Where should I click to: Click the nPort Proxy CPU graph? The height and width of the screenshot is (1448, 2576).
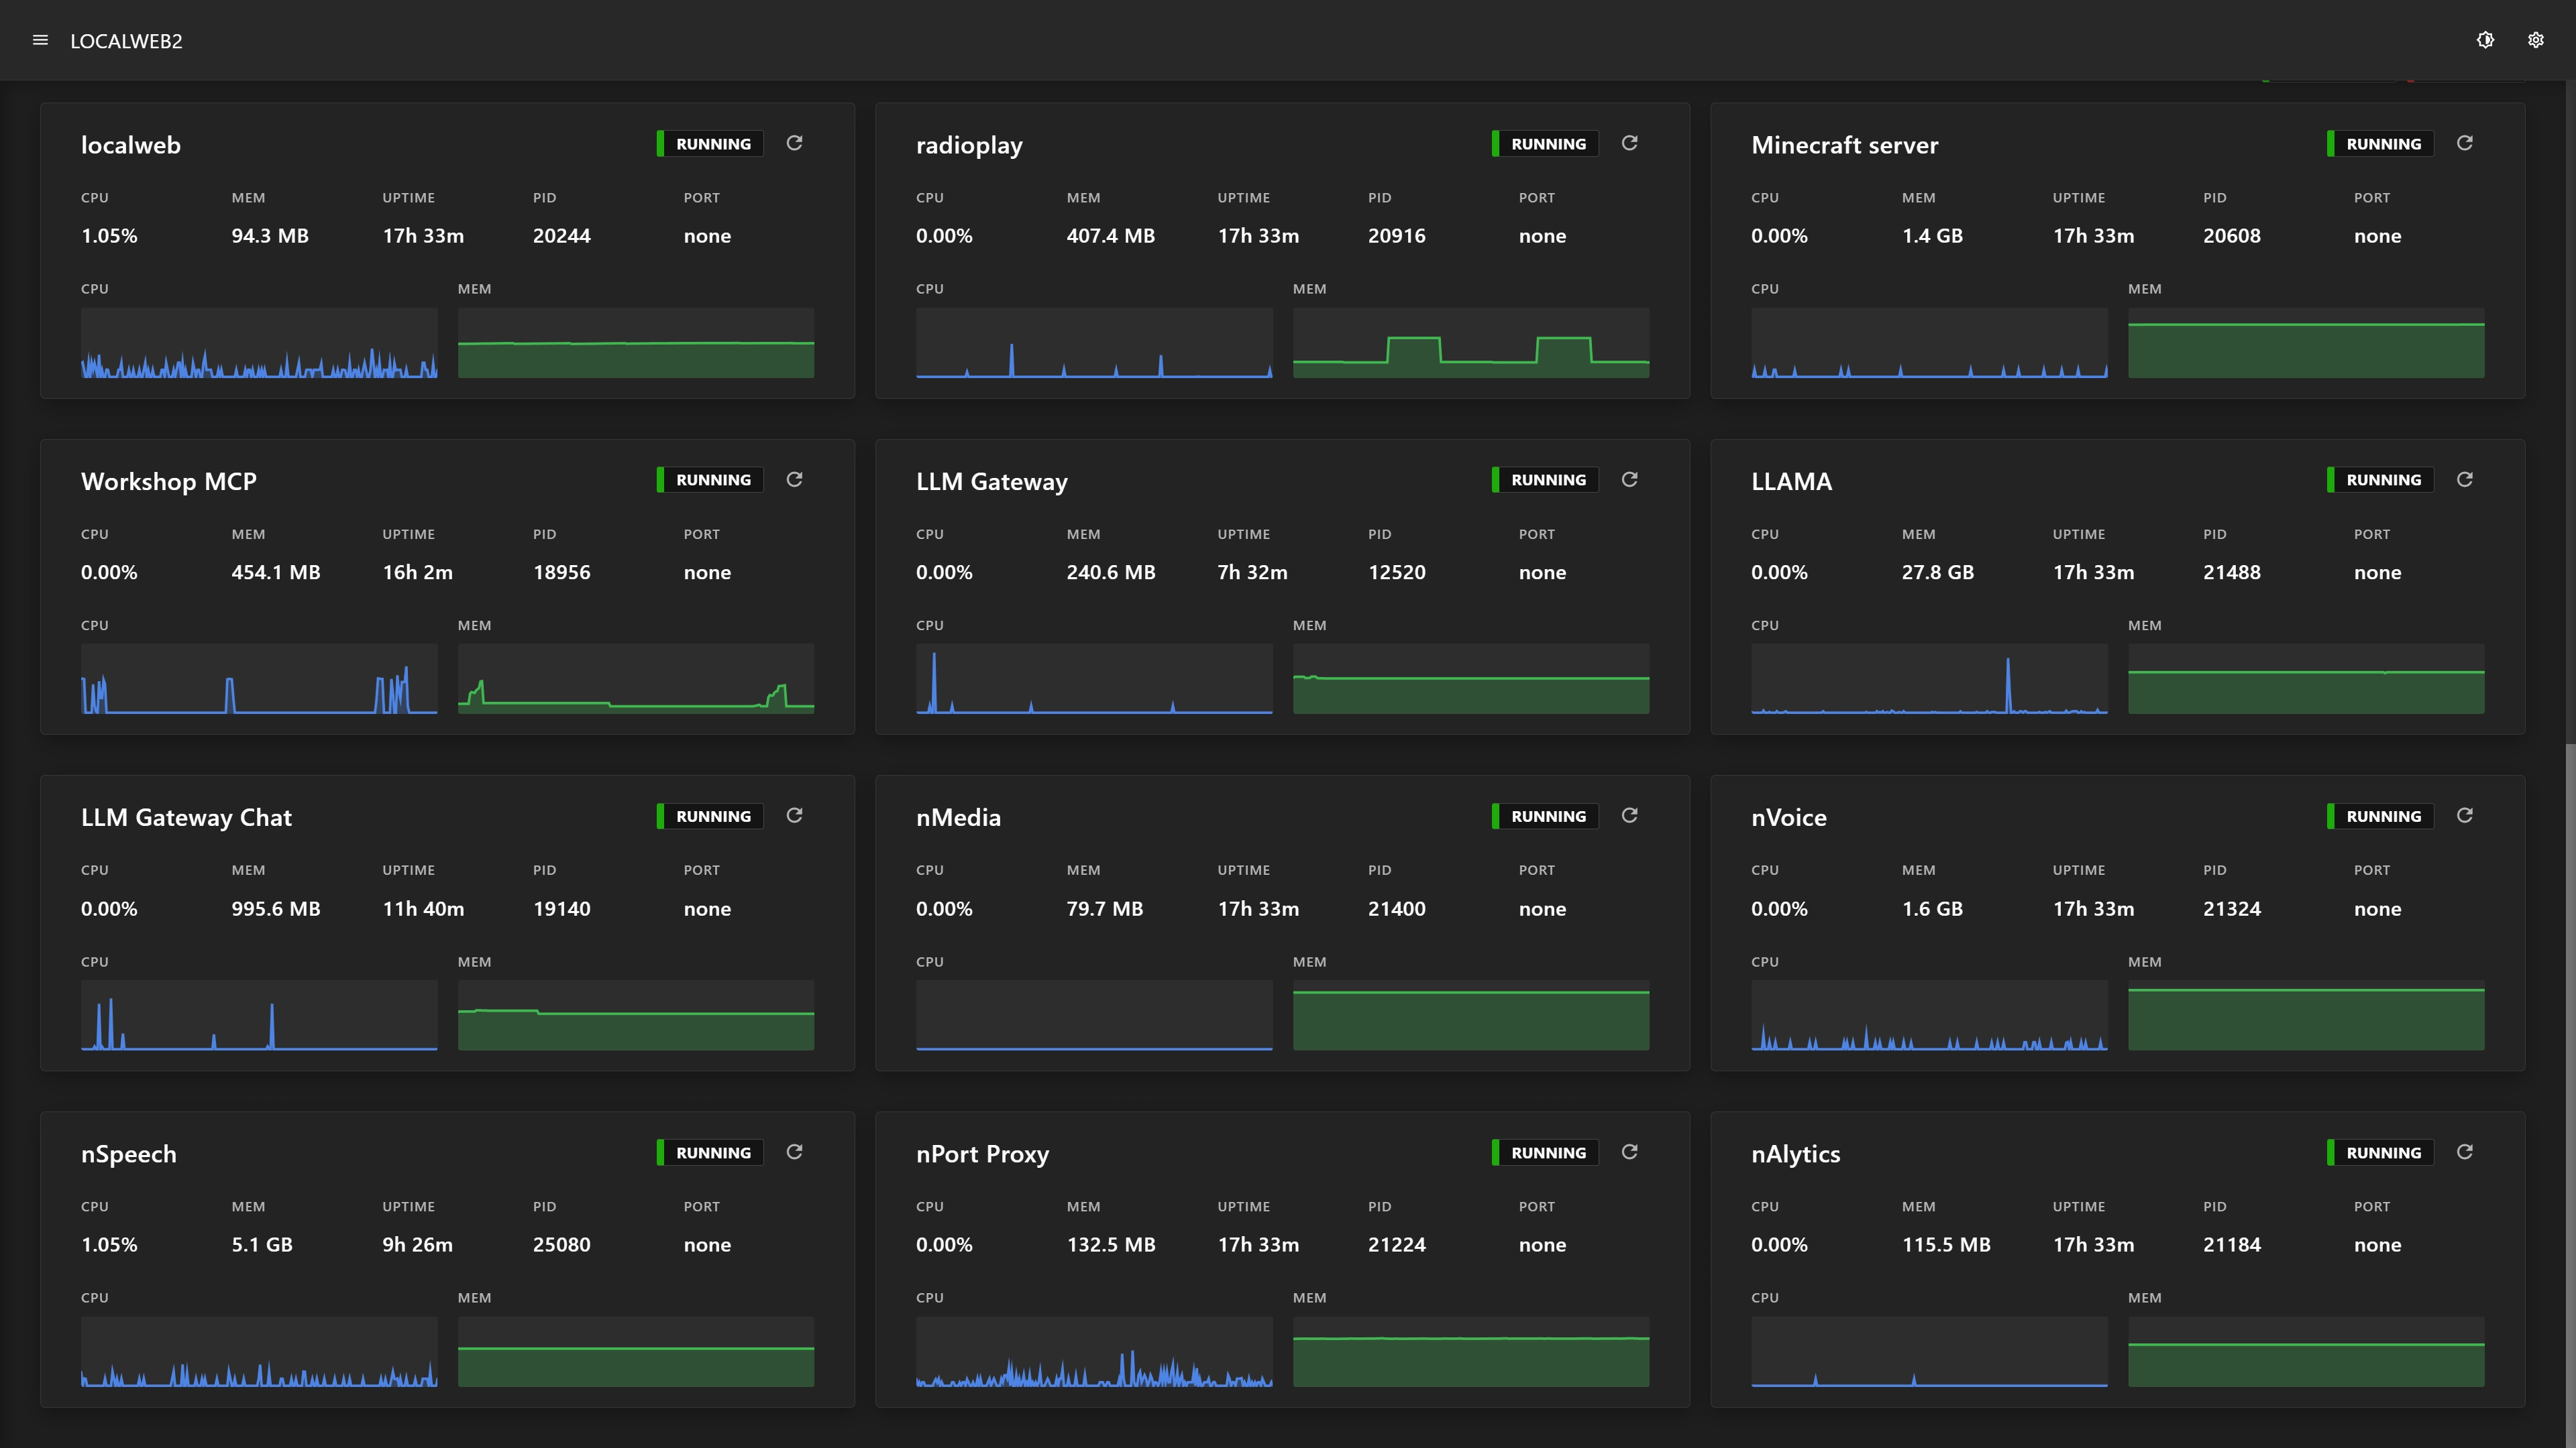click(x=1094, y=1351)
